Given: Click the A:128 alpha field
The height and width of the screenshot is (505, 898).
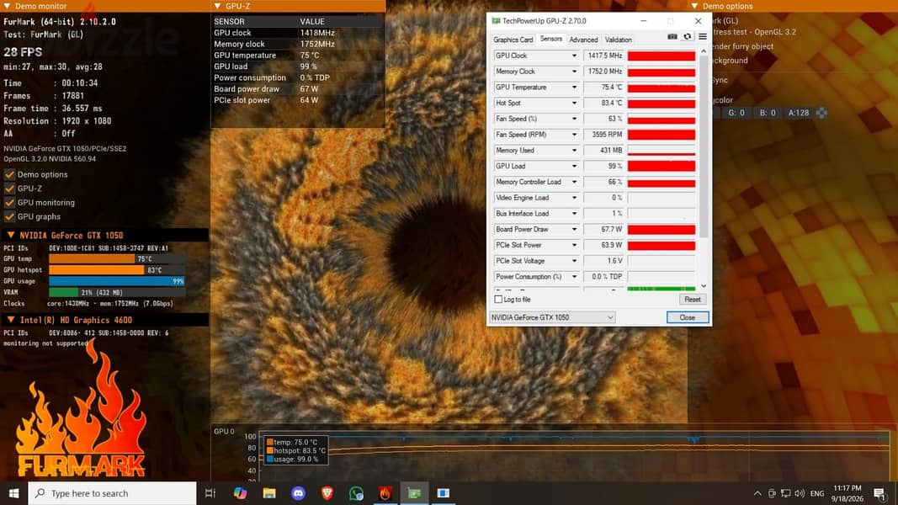Looking at the screenshot, I should point(799,113).
